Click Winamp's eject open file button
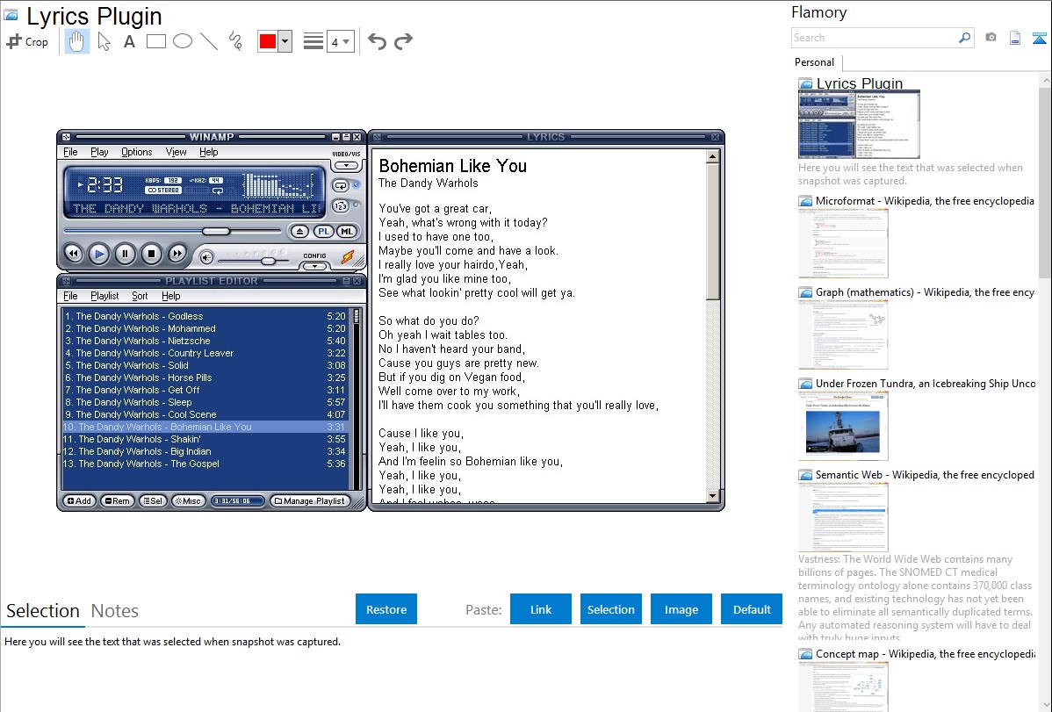This screenshot has height=712, width=1052. pos(299,232)
